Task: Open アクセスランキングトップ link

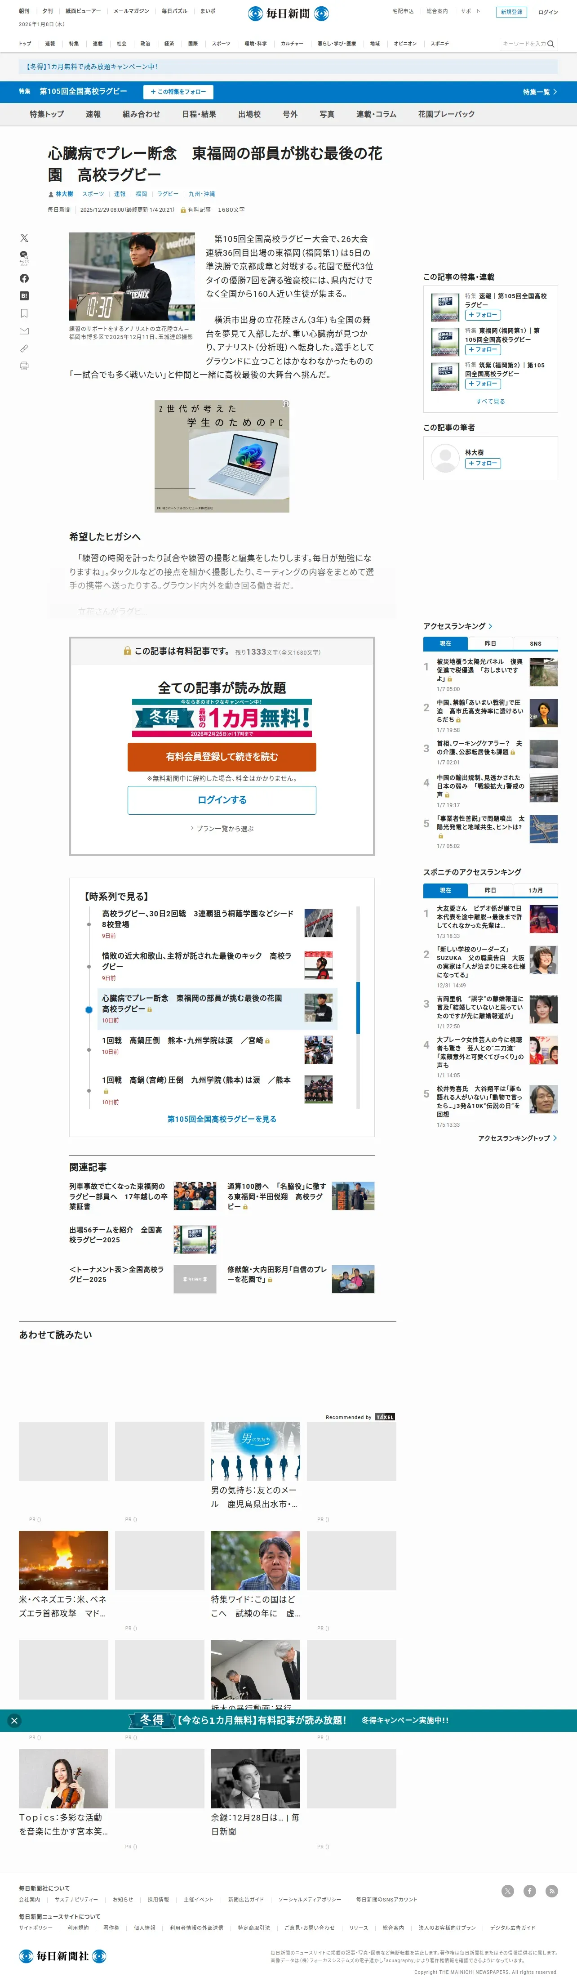Action: coord(518,1139)
